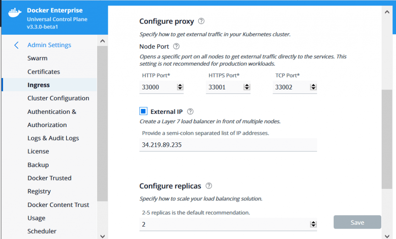The image size is (396, 239).
Task: Click the main panel scrollbar thumb
Action: (387, 139)
